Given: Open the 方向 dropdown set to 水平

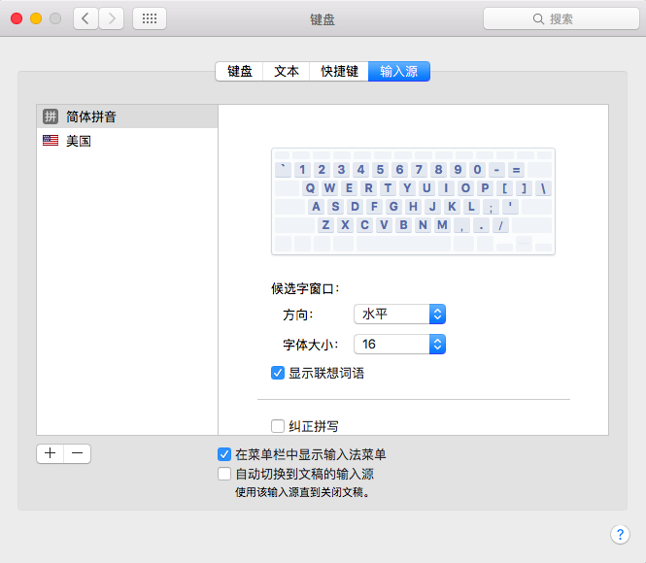Looking at the screenshot, I should 399,314.
